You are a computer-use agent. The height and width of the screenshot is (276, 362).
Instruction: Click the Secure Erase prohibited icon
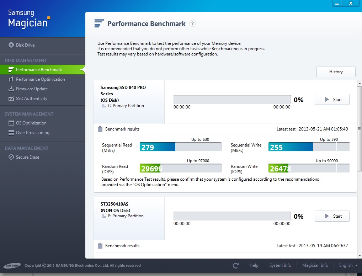(x=11, y=157)
